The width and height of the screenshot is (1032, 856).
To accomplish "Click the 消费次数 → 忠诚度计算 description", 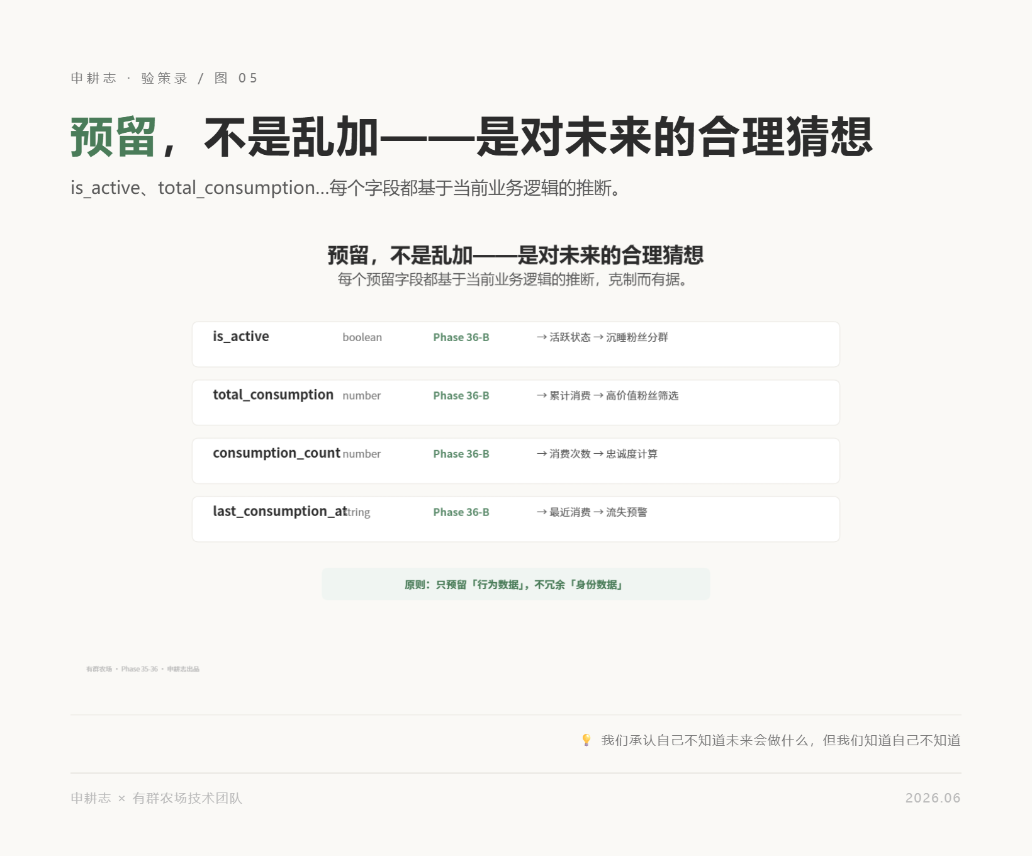I will click(597, 454).
